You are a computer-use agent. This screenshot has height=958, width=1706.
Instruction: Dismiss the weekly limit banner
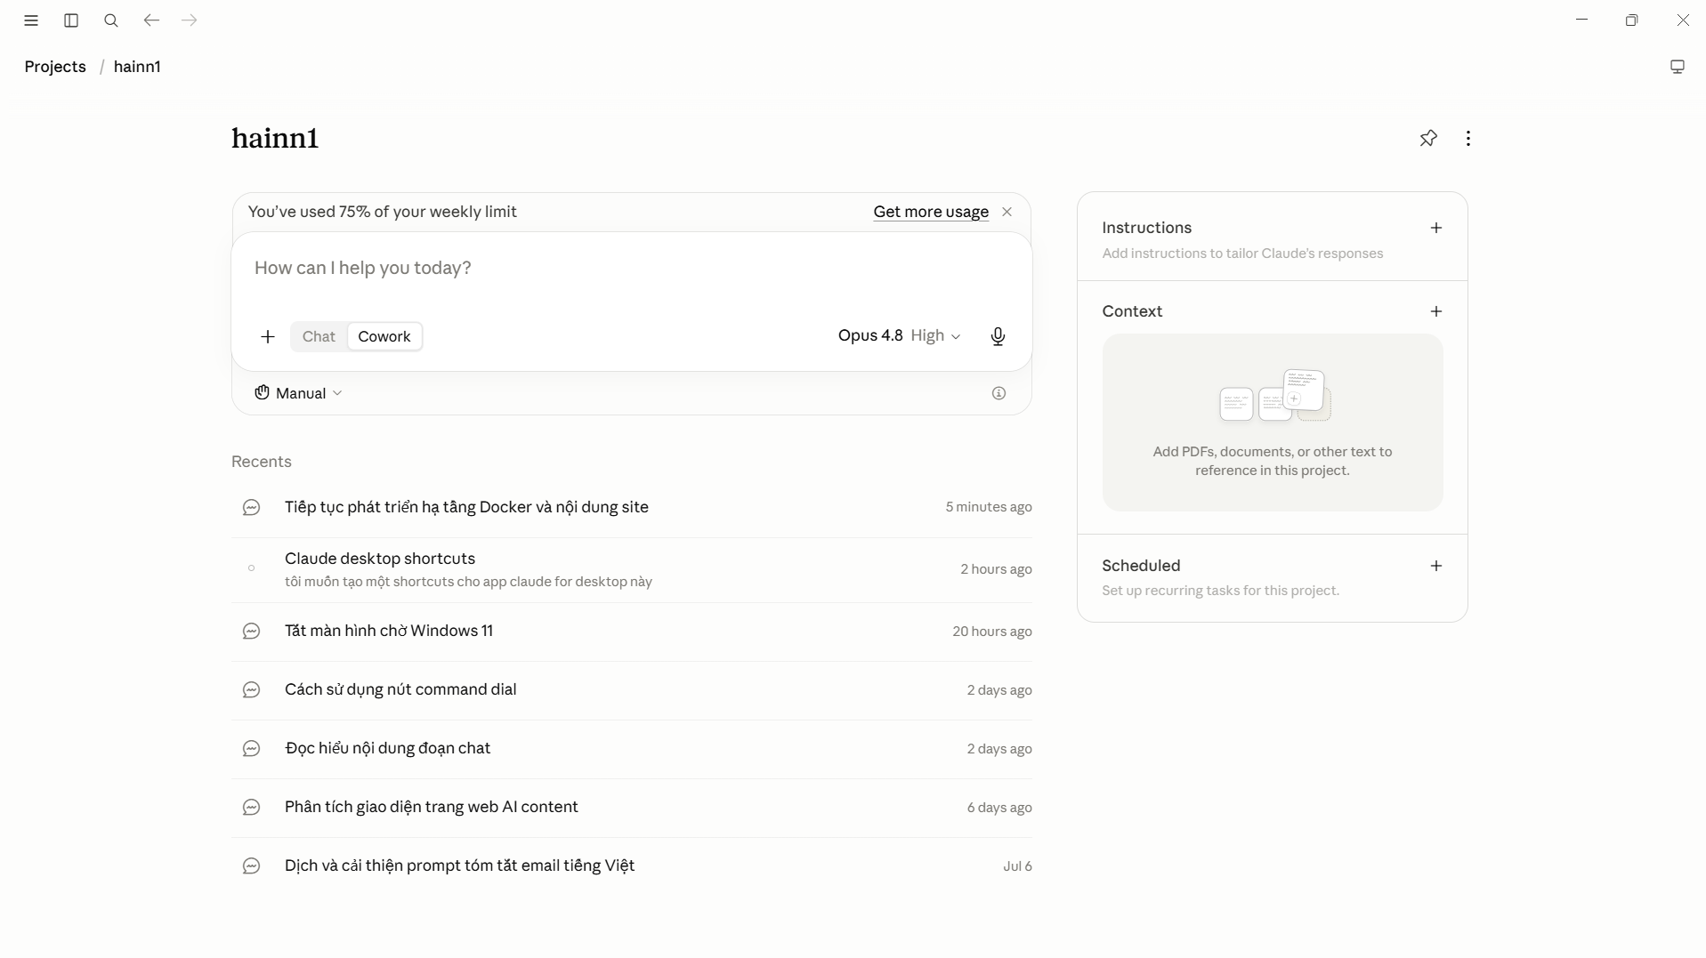click(1007, 212)
